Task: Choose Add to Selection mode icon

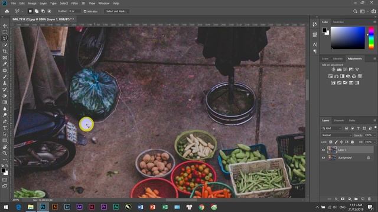Action: coord(37,11)
